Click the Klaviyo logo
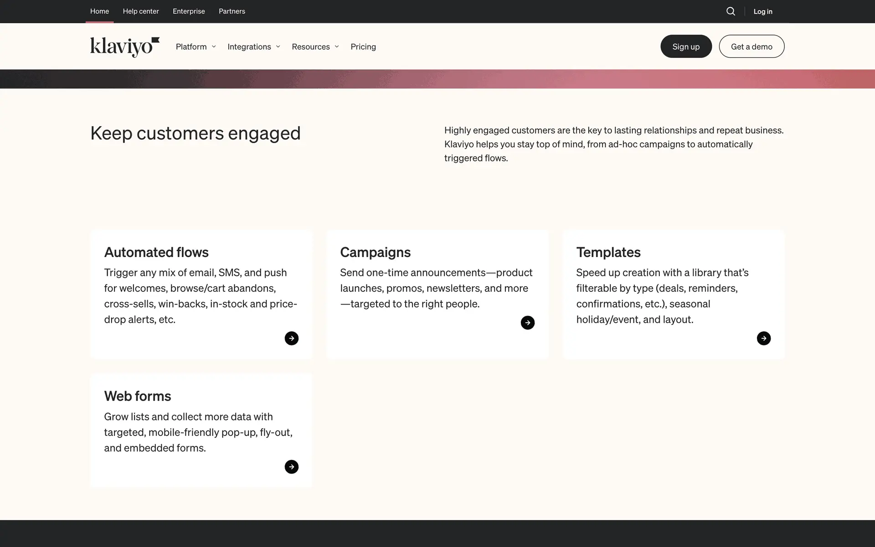 point(124,46)
